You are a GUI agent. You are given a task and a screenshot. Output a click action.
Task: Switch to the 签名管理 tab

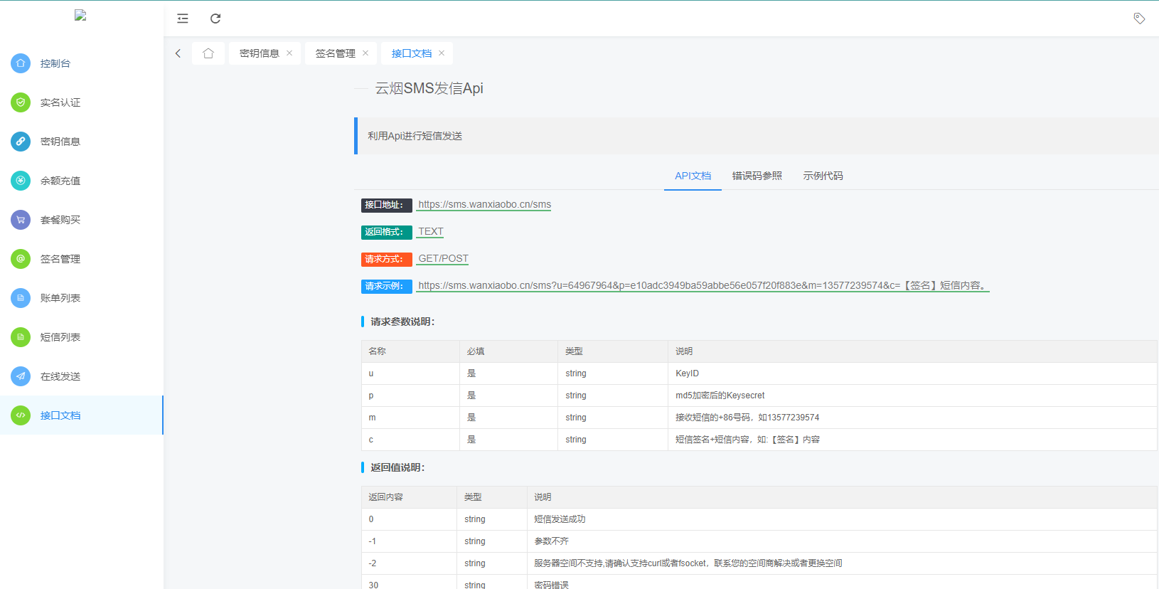tap(336, 53)
